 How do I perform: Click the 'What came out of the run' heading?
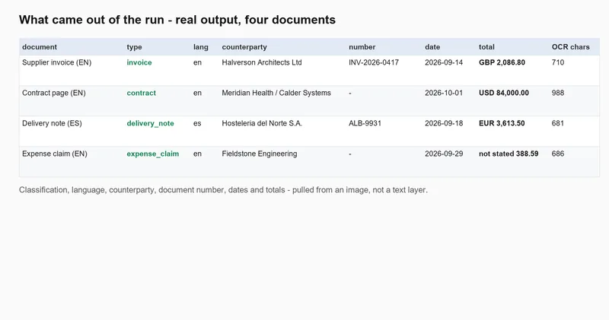click(177, 20)
